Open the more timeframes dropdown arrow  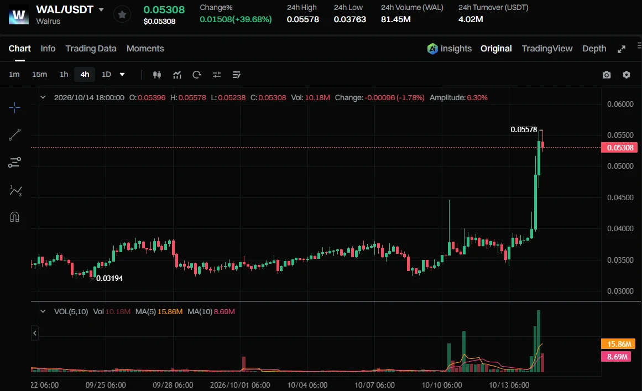coord(122,75)
